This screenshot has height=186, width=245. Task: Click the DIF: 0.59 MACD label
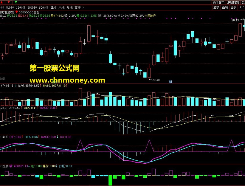(14, 108)
